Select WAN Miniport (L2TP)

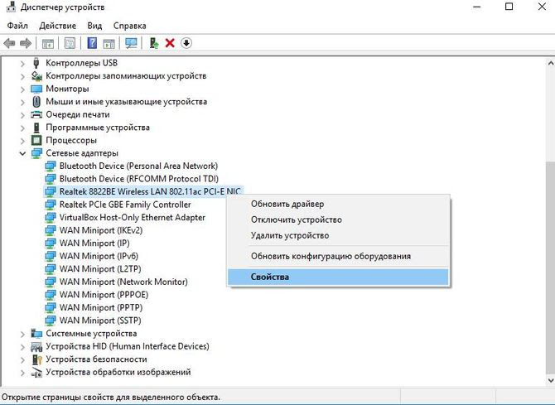[100, 269]
